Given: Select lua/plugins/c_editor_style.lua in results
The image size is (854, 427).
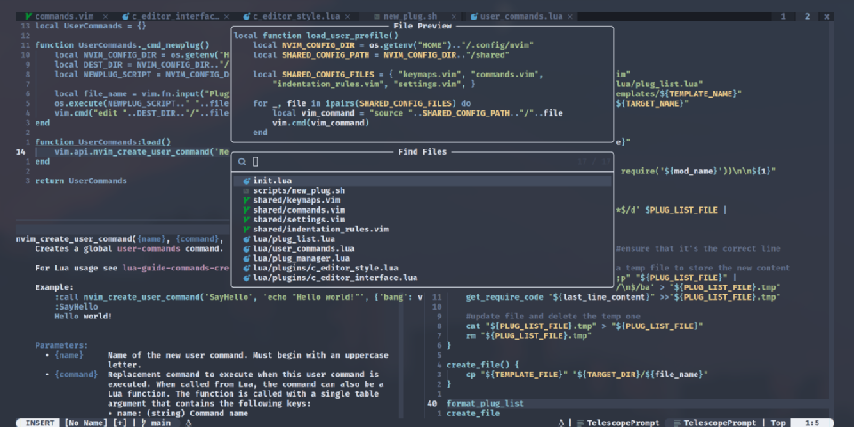Looking at the screenshot, I should coord(422,268).
